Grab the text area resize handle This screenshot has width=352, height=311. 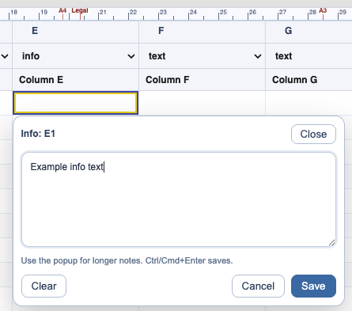(332, 243)
